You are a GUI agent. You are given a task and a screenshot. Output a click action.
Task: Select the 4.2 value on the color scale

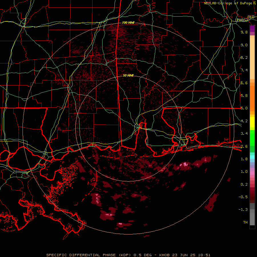coord(244,121)
